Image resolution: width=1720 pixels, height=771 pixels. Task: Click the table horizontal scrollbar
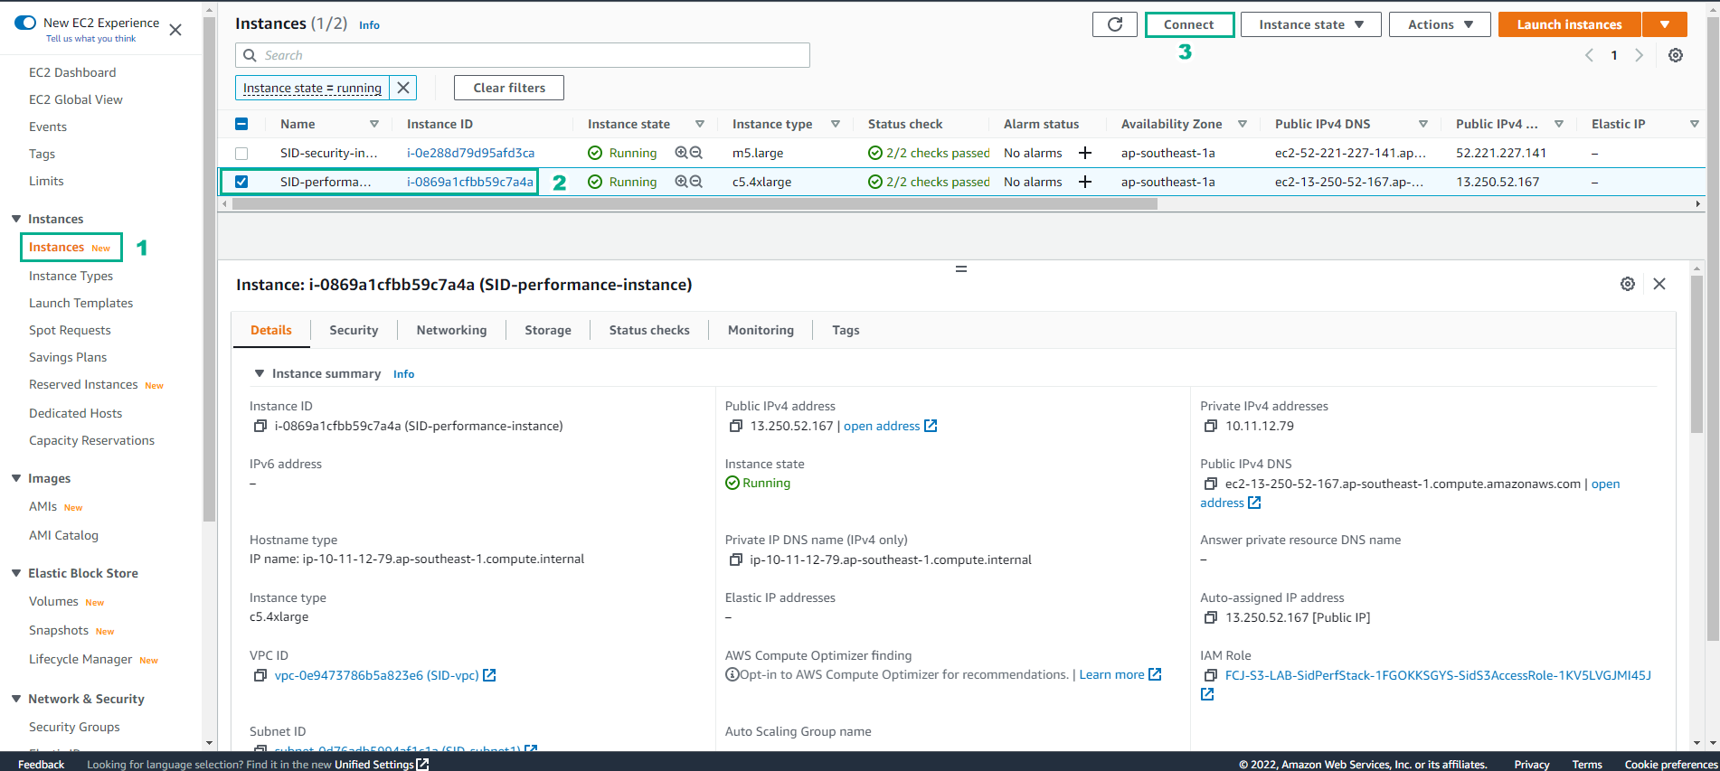tap(695, 204)
